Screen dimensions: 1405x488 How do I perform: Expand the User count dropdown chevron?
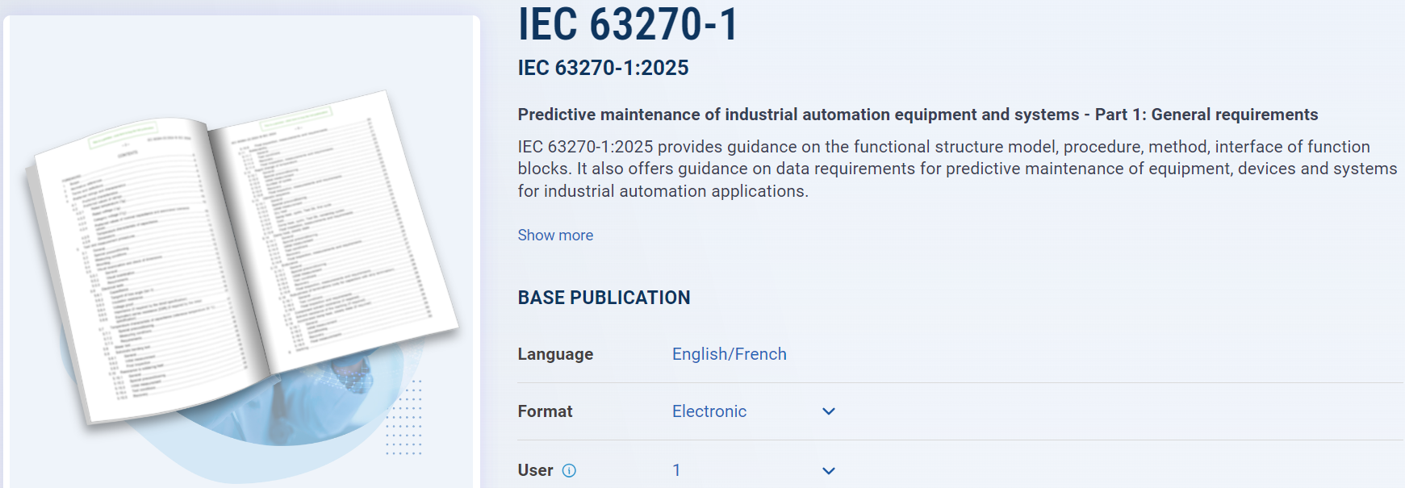pyautogui.click(x=828, y=470)
